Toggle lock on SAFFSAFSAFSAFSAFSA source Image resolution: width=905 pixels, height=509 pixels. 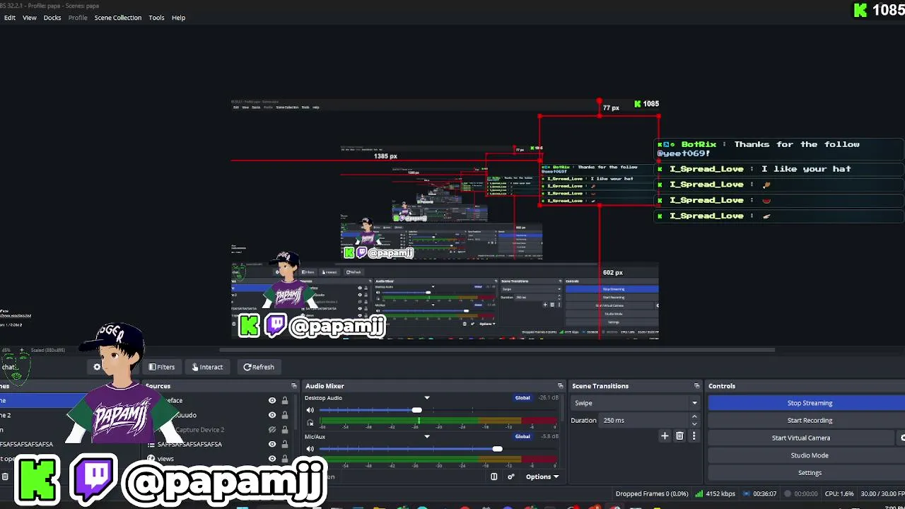click(x=285, y=444)
